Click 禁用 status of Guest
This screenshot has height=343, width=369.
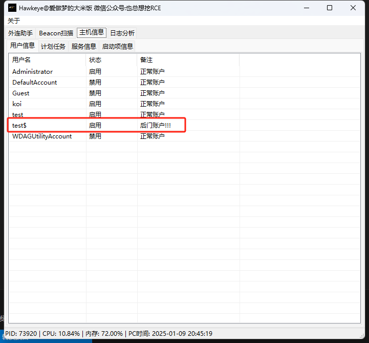95,93
